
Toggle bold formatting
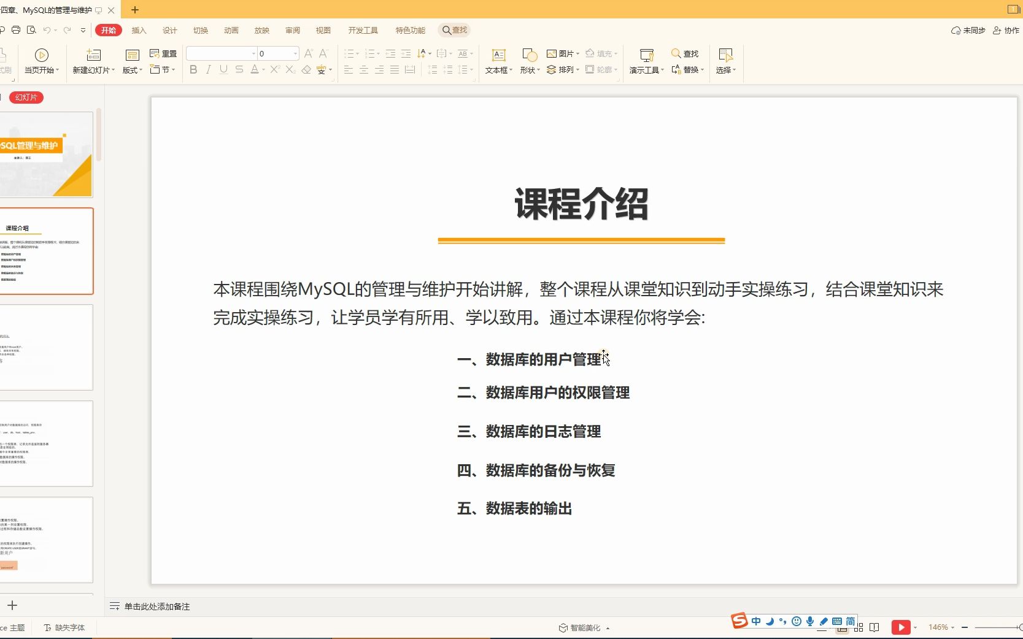[x=193, y=69]
